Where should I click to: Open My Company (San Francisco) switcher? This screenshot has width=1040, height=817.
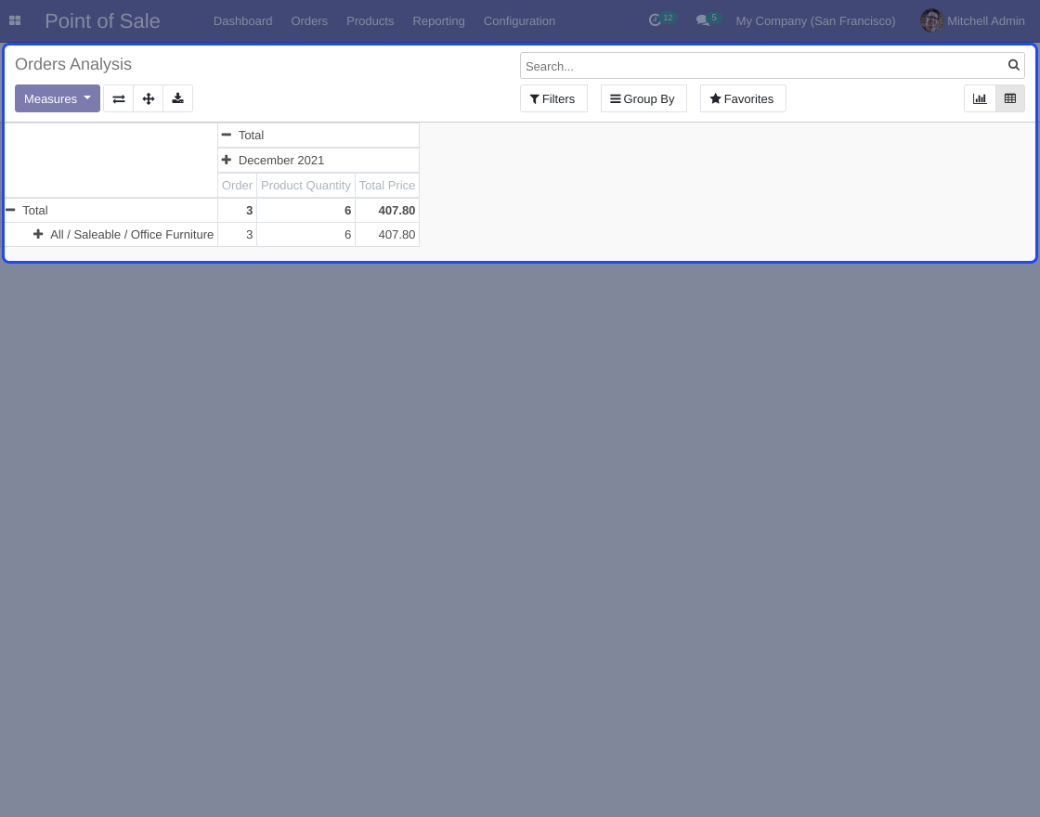pyautogui.click(x=816, y=21)
